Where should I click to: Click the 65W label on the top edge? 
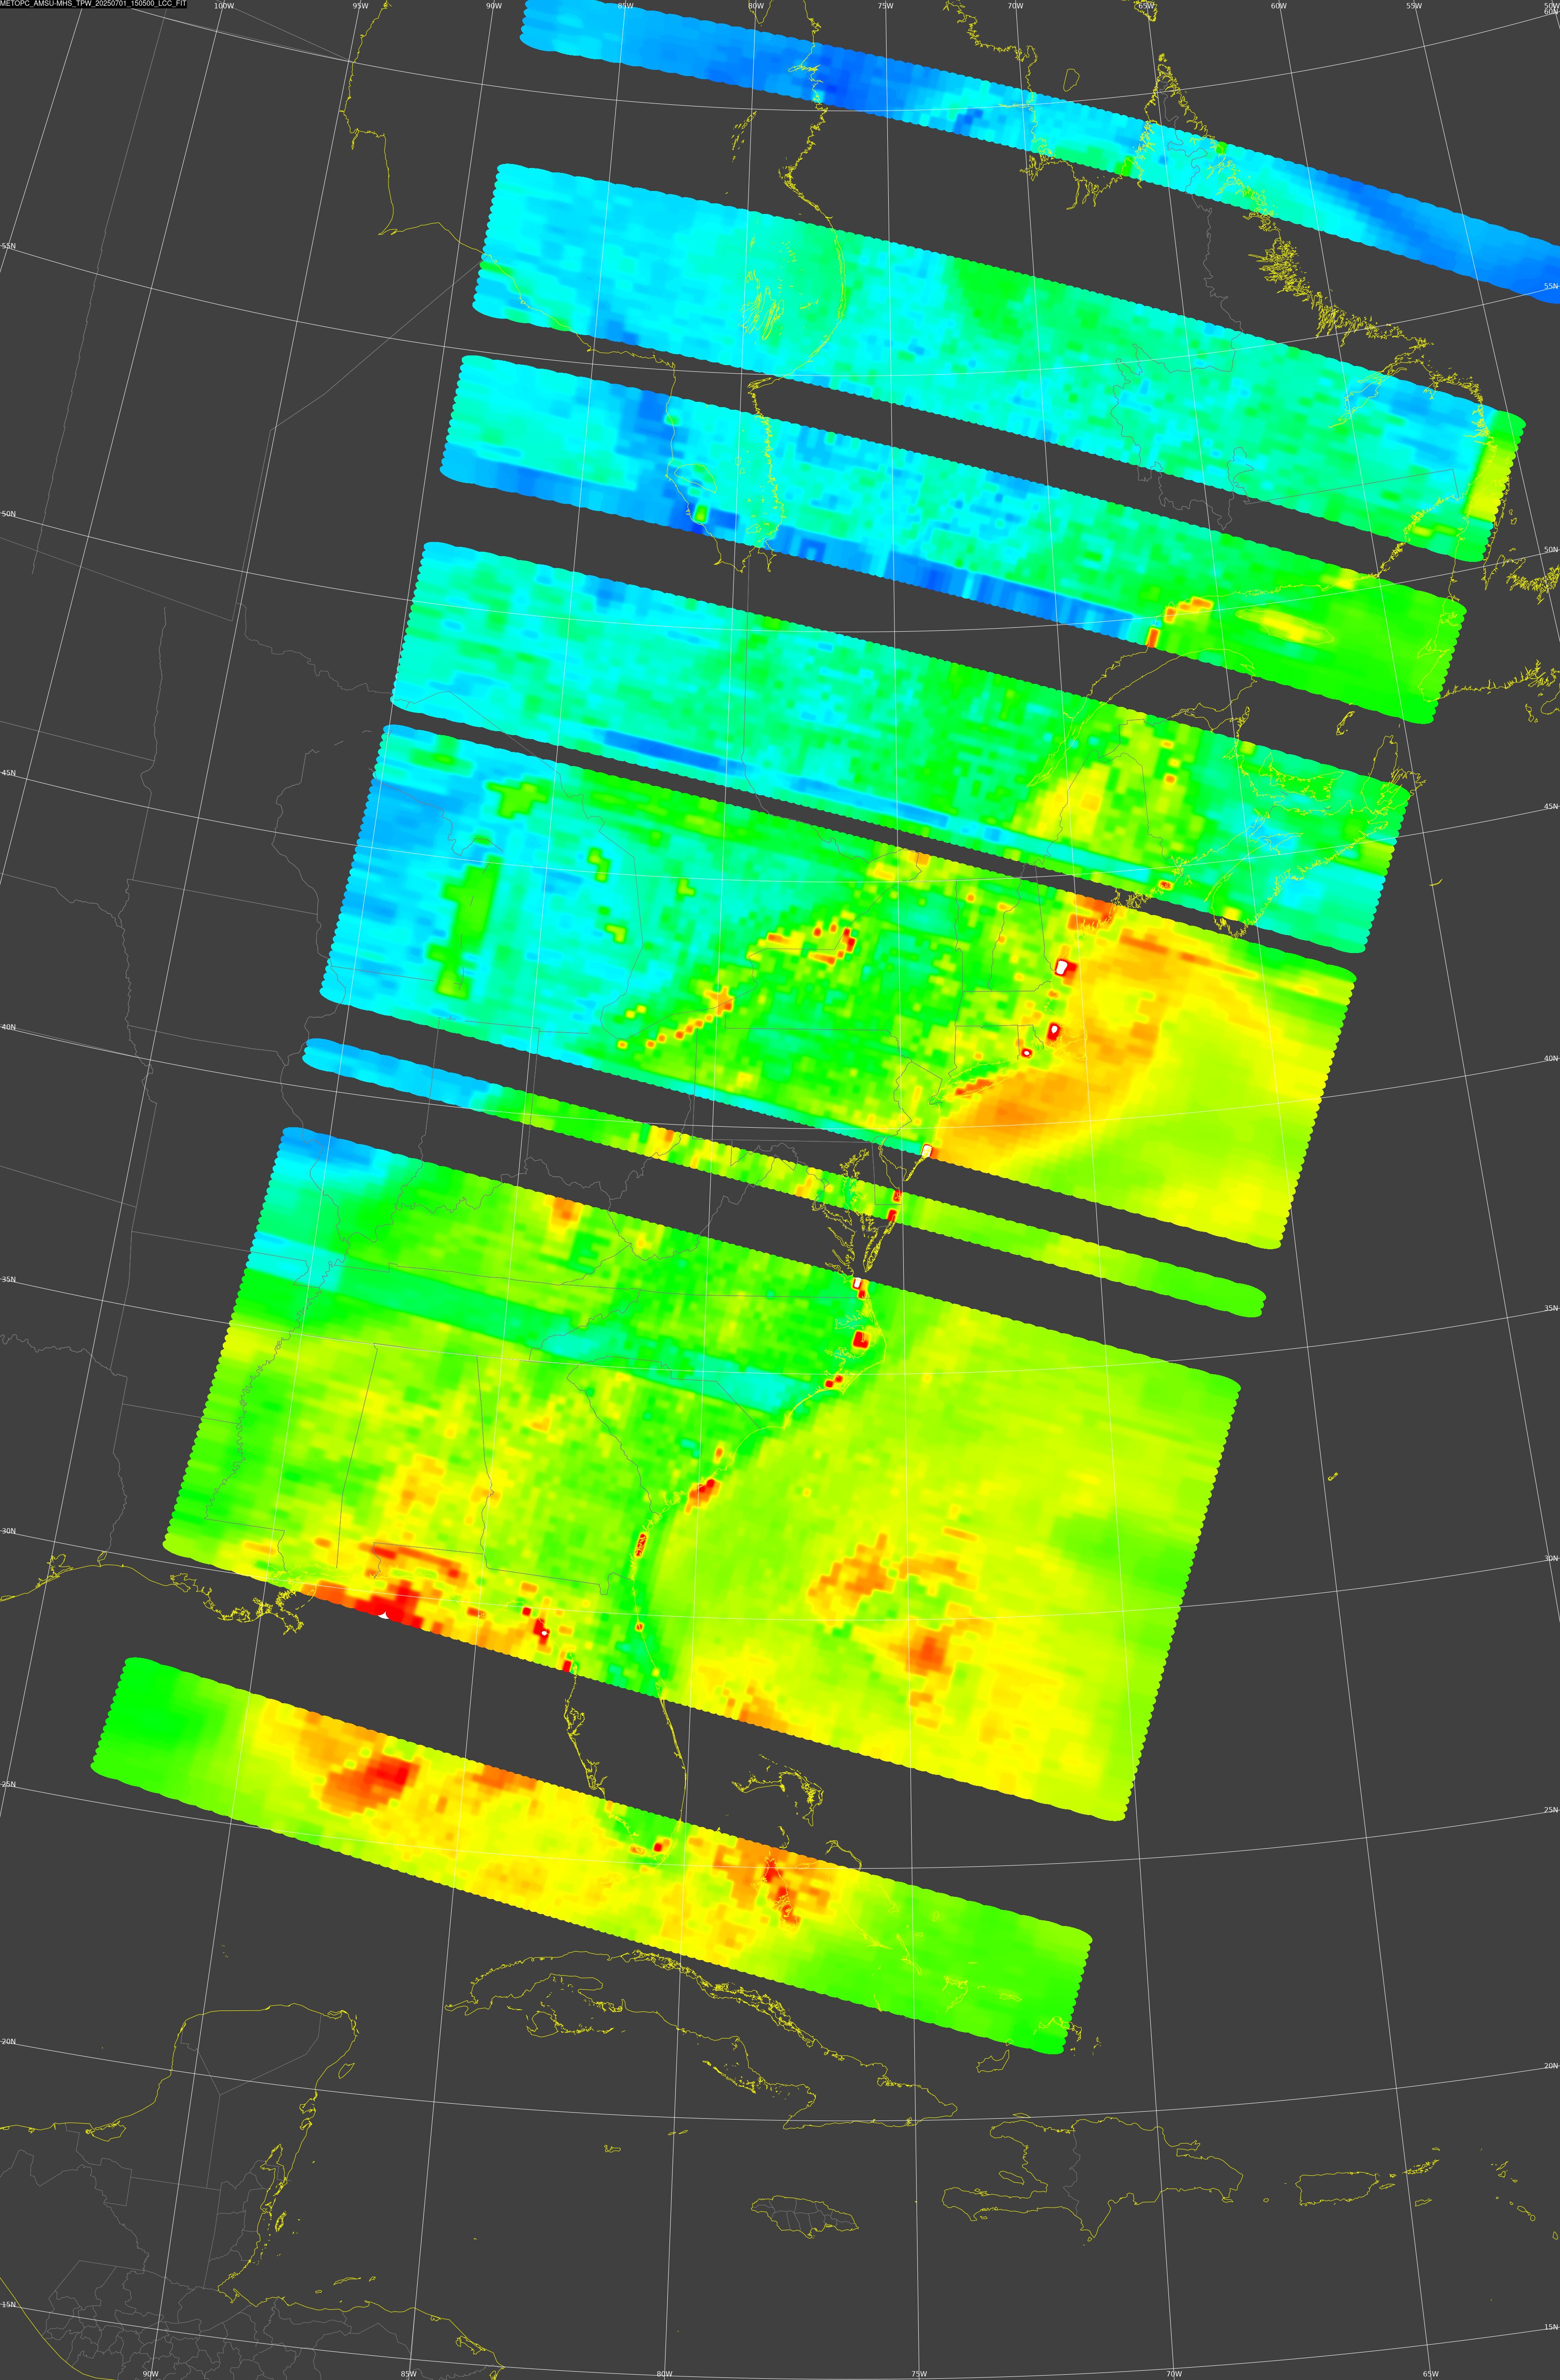[1147, 6]
